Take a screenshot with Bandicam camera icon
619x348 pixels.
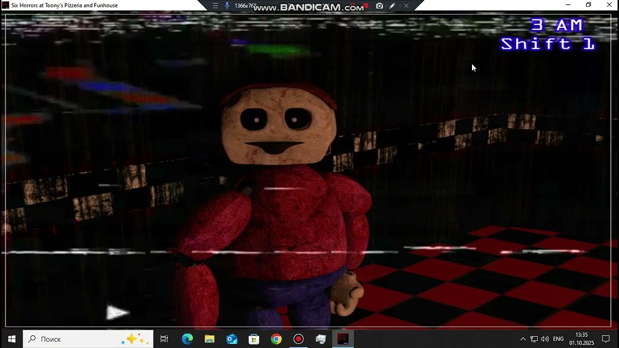pos(380,6)
